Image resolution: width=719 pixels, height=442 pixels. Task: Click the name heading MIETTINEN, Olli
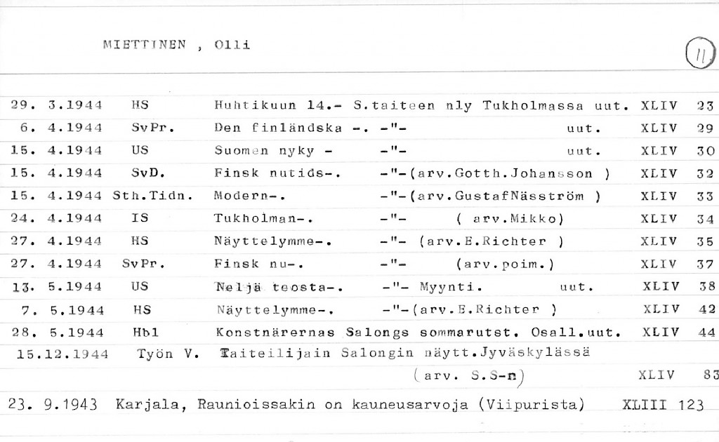click(x=176, y=46)
